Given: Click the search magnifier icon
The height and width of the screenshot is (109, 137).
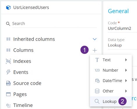Looking at the screenshot, I should pyautogui.click(x=8, y=24).
